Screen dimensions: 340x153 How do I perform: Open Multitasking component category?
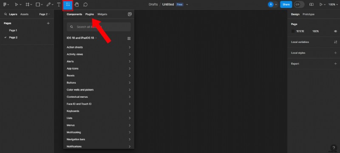tap(99, 133)
